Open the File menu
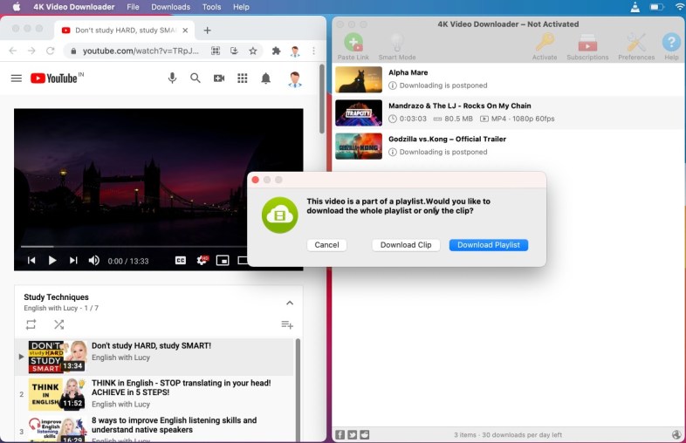The width and height of the screenshot is (686, 443). click(x=133, y=7)
